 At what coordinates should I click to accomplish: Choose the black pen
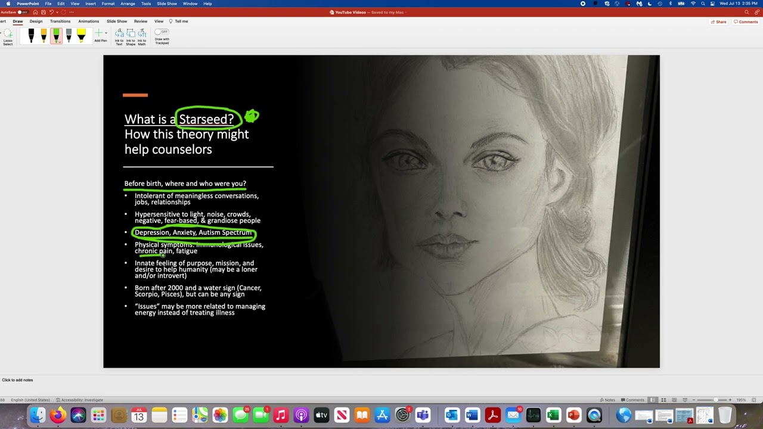pyautogui.click(x=31, y=36)
